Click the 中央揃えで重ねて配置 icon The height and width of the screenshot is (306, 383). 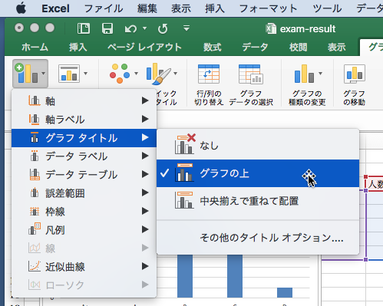tap(184, 200)
